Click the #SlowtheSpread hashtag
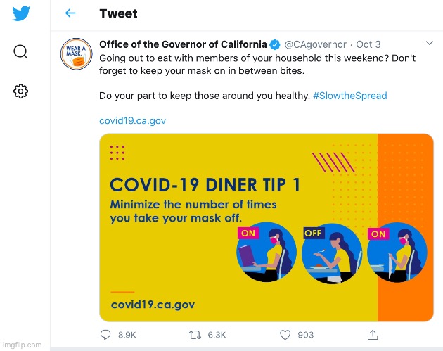This screenshot has width=443, height=351. pos(349,95)
